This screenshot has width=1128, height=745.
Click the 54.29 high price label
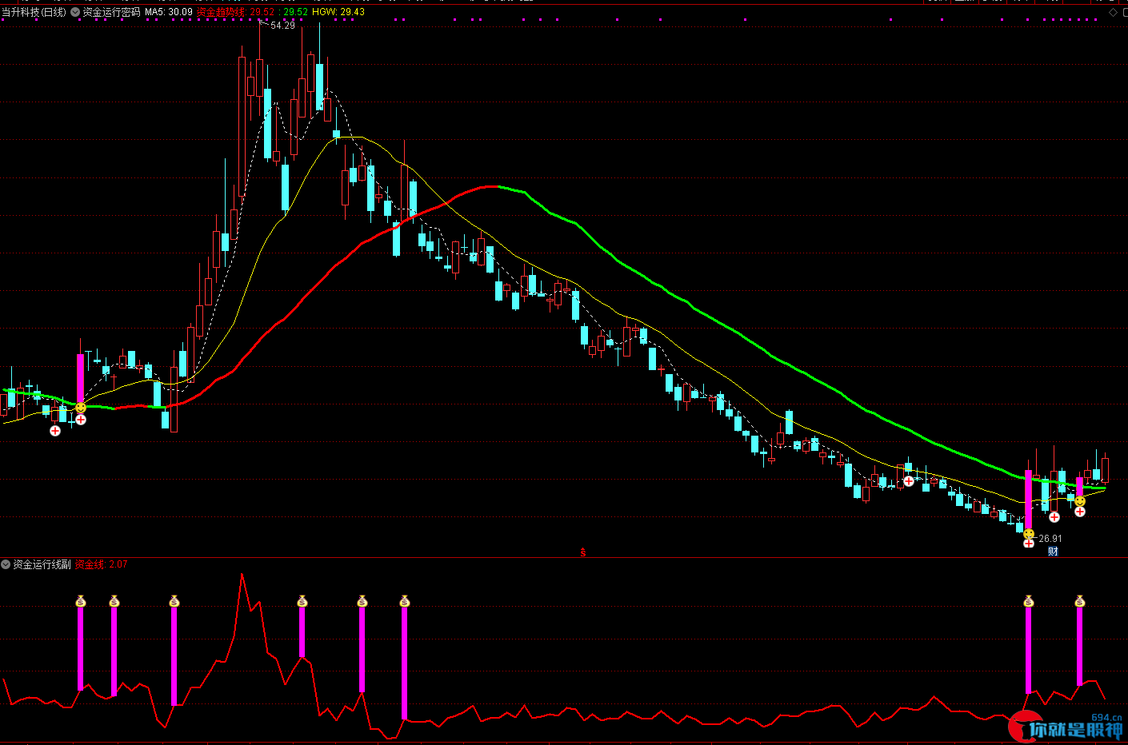[283, 26]
